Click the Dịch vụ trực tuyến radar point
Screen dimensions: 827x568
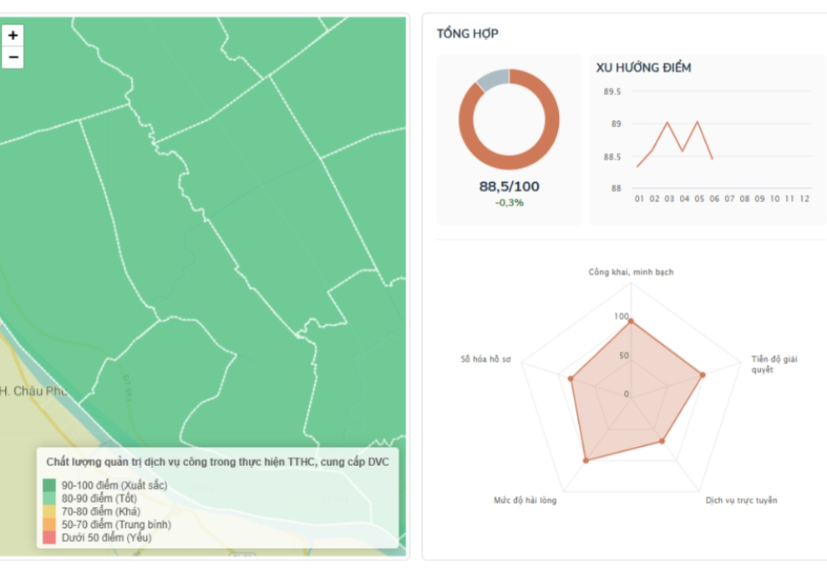click(x=662, y=441)
